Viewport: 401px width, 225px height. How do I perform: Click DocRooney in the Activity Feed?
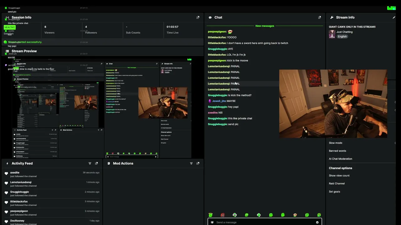tap(17, 221)
